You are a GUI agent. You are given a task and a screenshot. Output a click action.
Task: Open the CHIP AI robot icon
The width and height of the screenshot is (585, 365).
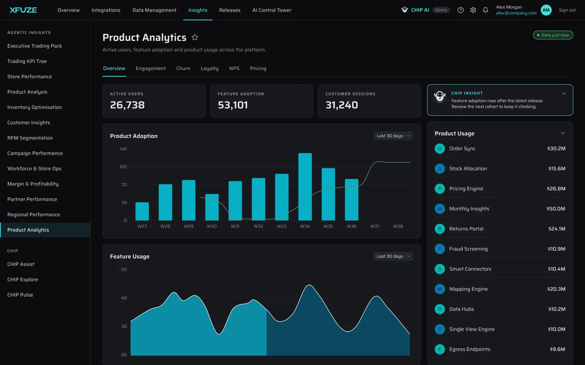[x=405, y=10]
